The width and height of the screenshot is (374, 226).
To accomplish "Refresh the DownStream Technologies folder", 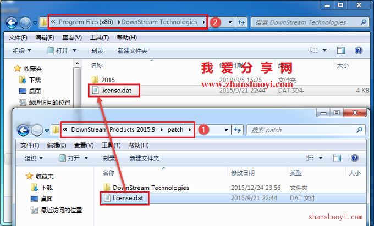I will pyautogui.click(x=241, y=22).
